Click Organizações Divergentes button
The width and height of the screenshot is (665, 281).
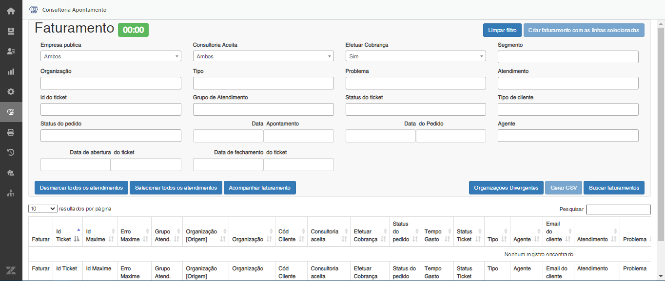tap(506, 188)
